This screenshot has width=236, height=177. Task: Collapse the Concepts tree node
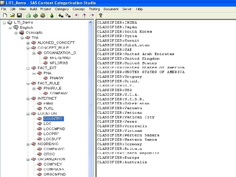coord(16,33)
